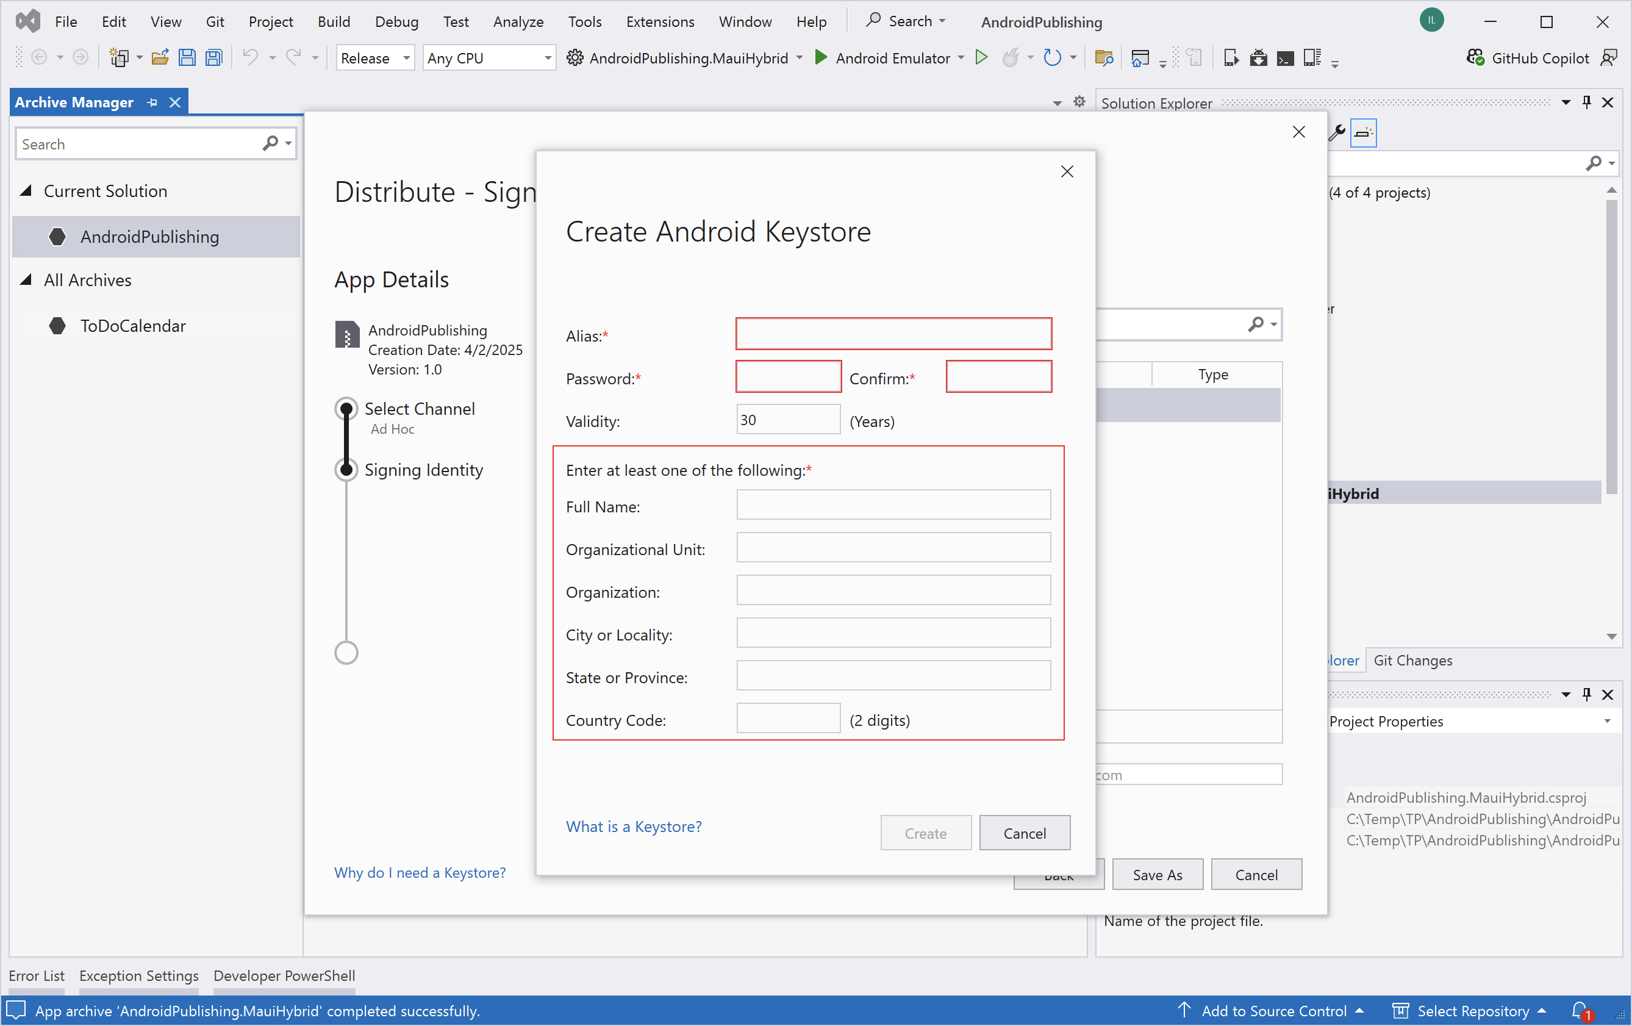Click the Hot Reload flame icon
The width and height of the screenshot is (1632, 1026).
(x=1011, y=57)
